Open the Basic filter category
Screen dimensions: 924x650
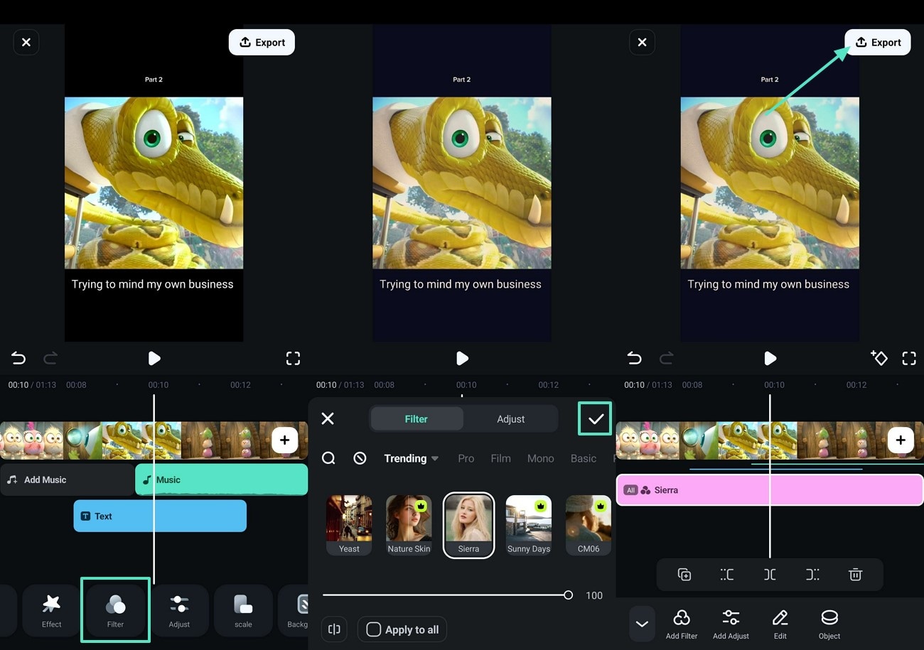pyautogui.click(x=584, y=458)
